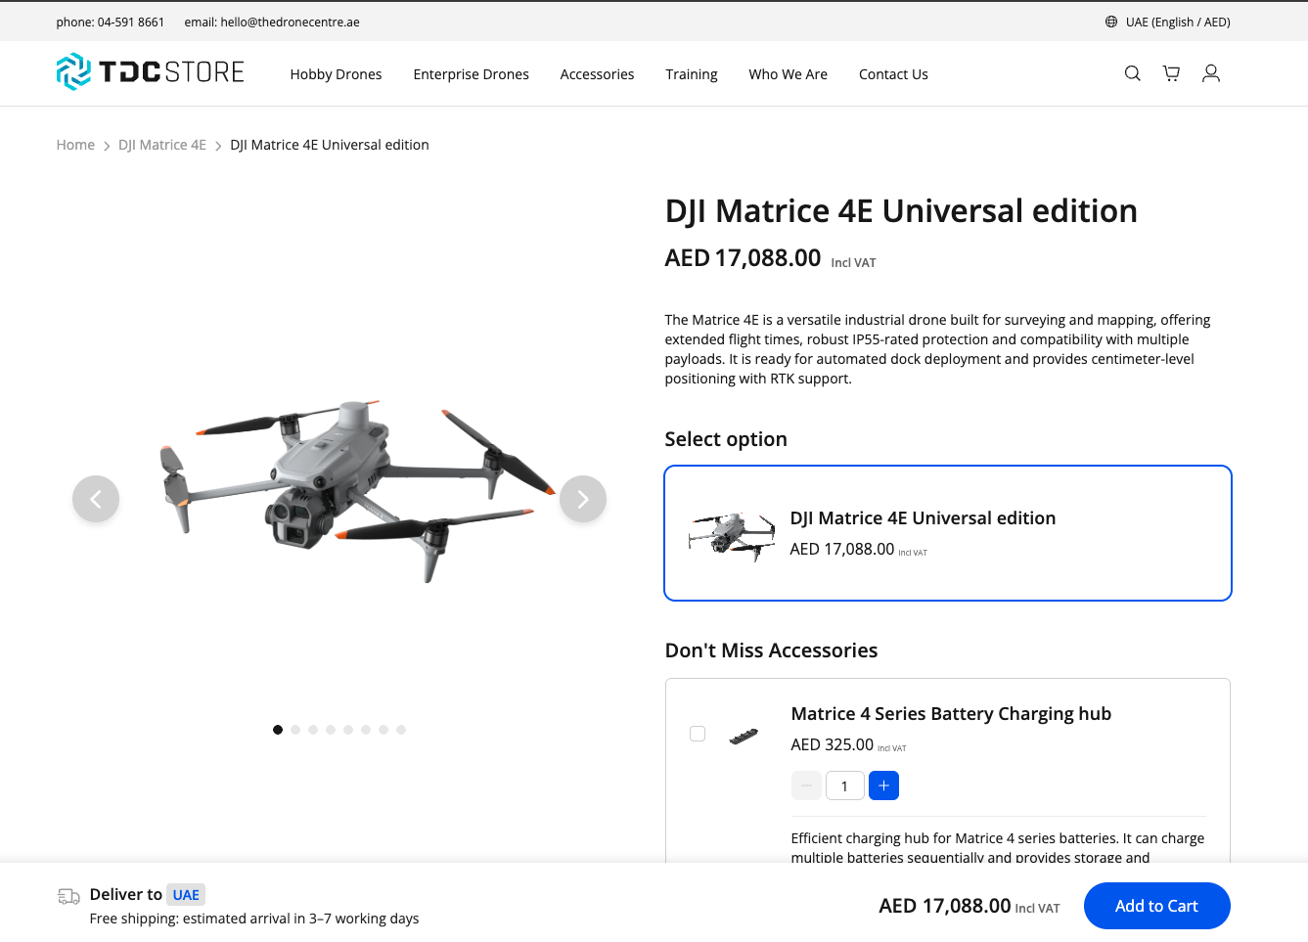1308x942 pixels.
Task: Click Matrice 4 Series Battery Charging hub title
Action: coord(951,714)
